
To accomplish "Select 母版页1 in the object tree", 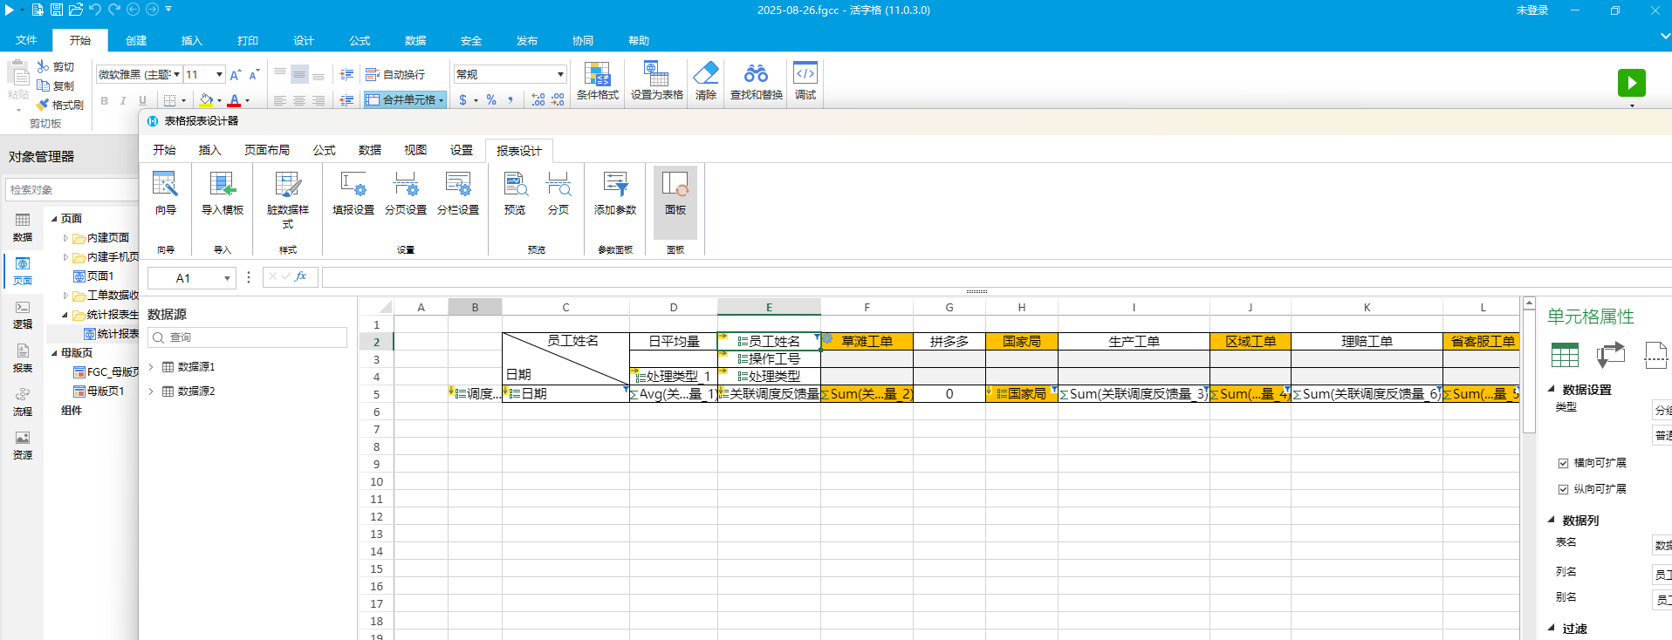I will coord(99,391).
